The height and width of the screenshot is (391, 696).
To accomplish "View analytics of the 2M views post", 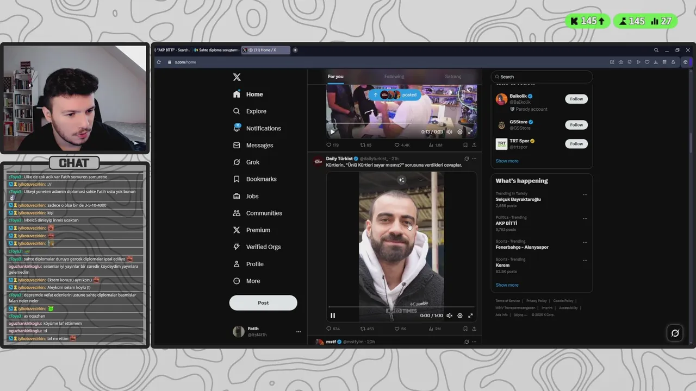I will [431, 329].
